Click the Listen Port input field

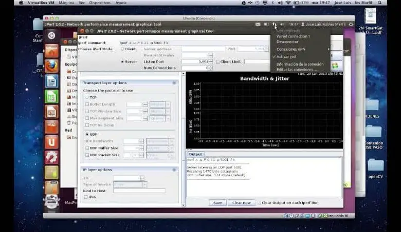[x=195, y=61]
